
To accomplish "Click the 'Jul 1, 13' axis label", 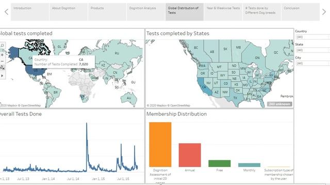I will 23,179.
